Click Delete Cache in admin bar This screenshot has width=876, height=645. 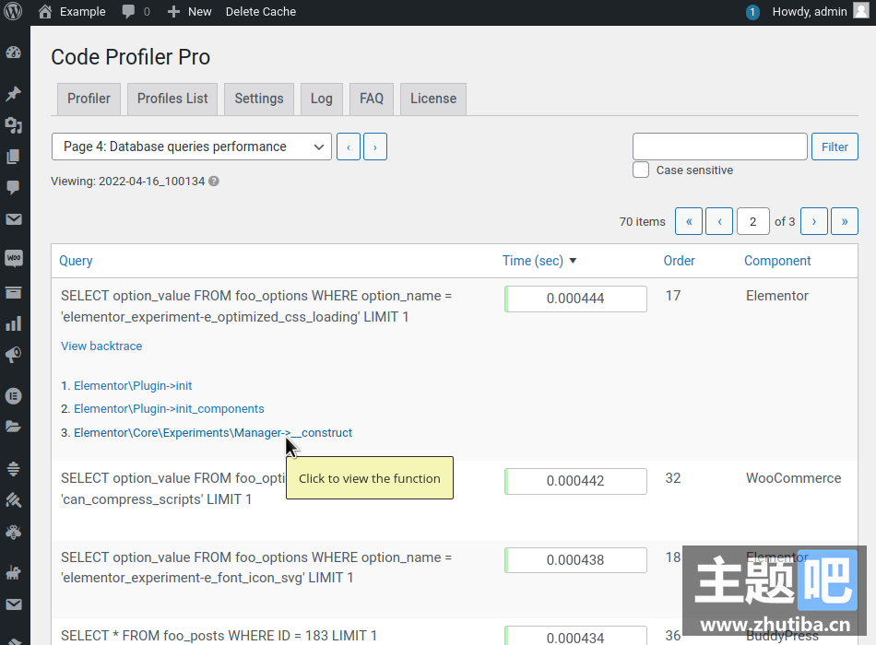point(261,12)
